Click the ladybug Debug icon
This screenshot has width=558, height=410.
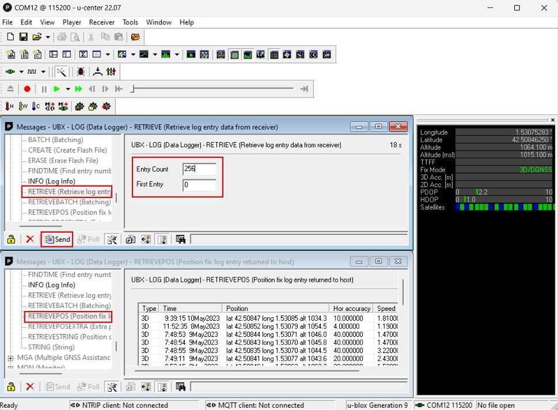(x=81, y=72)
